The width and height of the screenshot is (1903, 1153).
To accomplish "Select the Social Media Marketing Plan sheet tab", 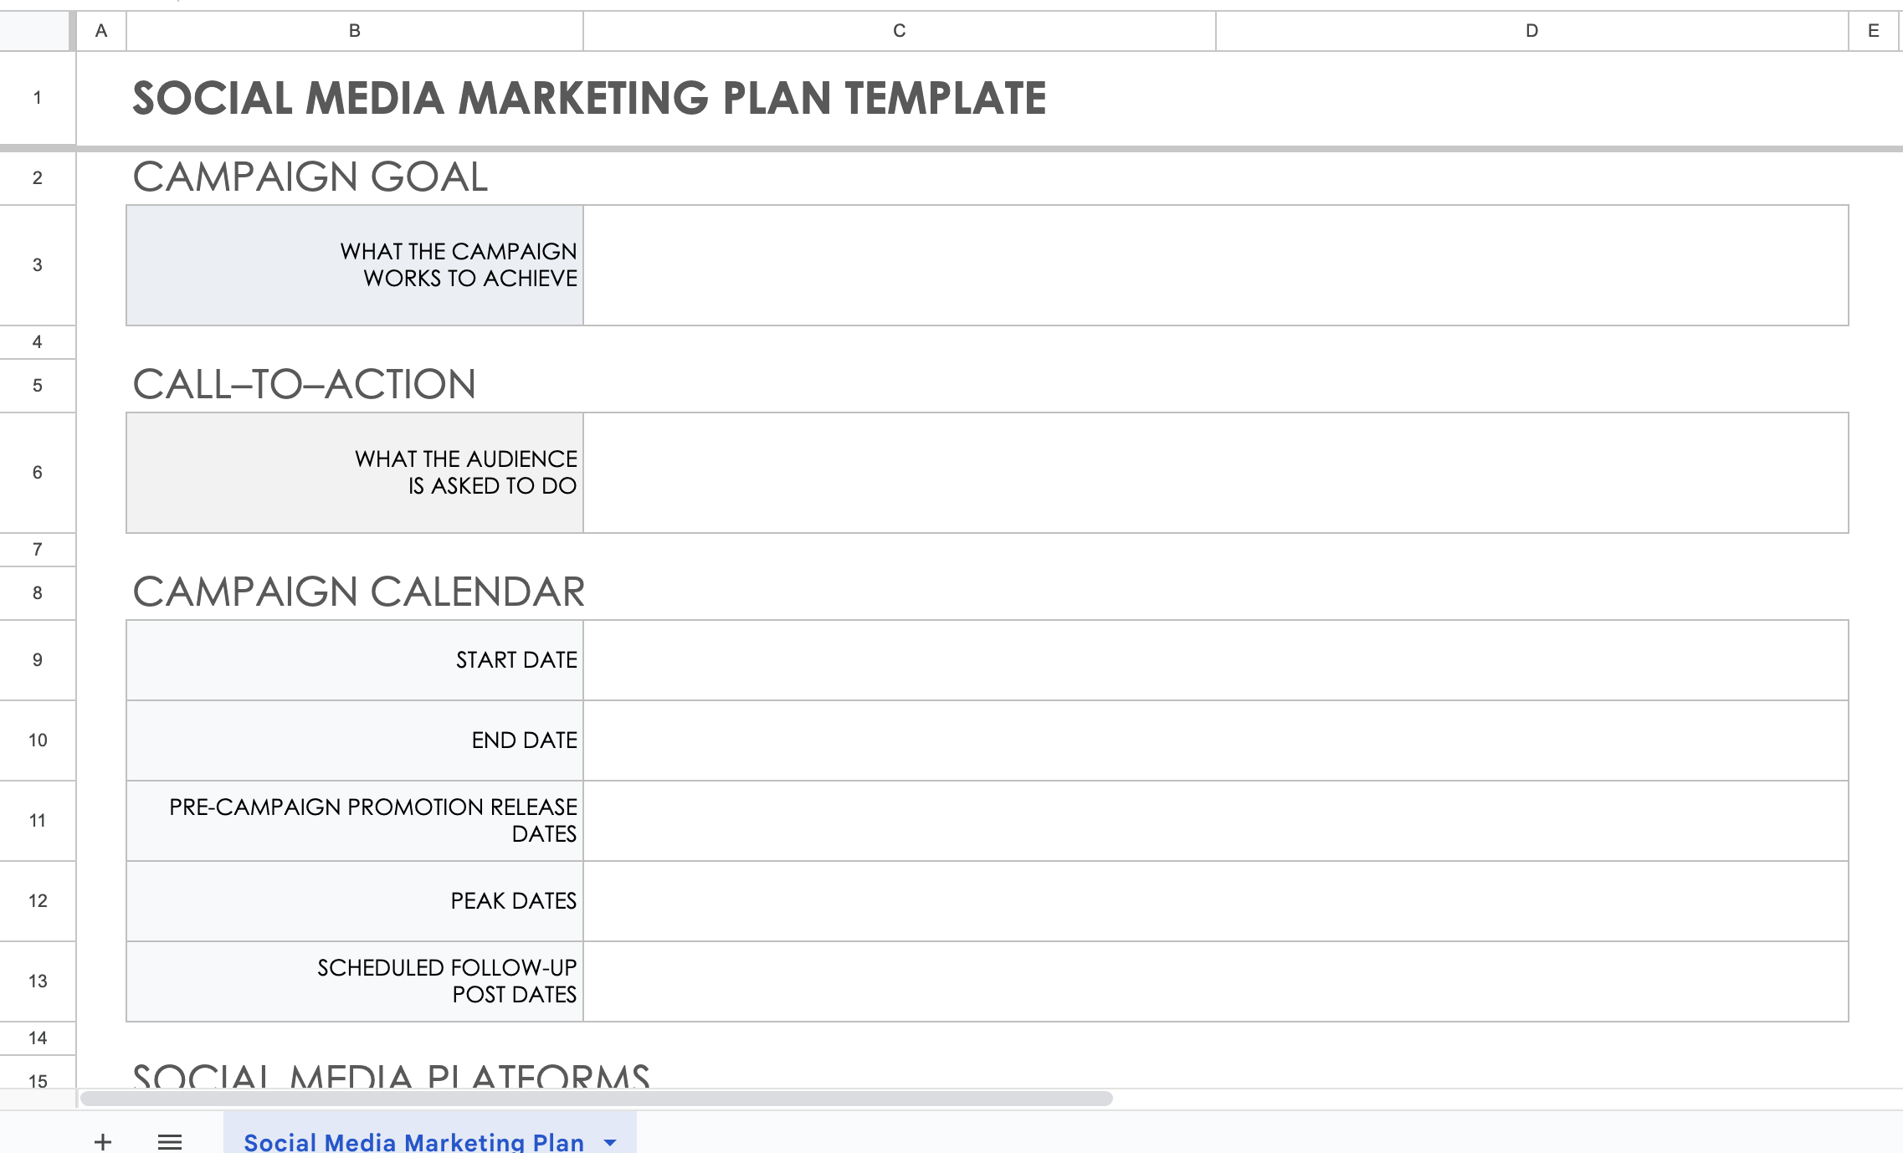I will 413,1141.
